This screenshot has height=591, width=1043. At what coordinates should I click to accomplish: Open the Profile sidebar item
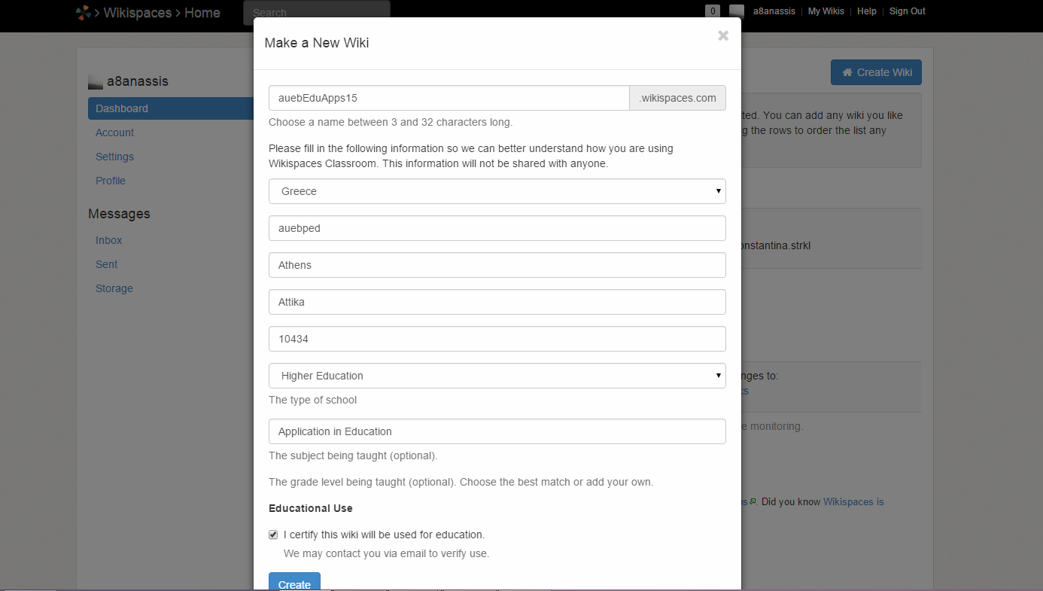pyautogui.click(x=111, y=181)
